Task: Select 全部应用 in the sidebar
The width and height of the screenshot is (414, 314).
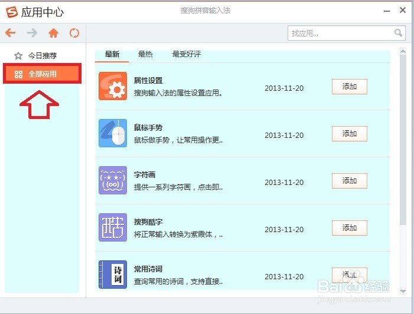Action: tap(43, 74)
